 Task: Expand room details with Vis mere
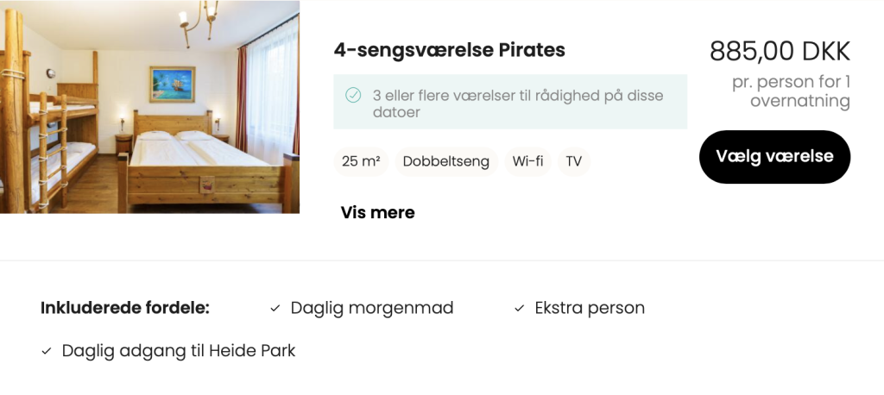click(377, 212)
